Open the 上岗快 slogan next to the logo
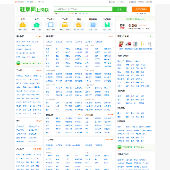 click(x=42, y=10)
